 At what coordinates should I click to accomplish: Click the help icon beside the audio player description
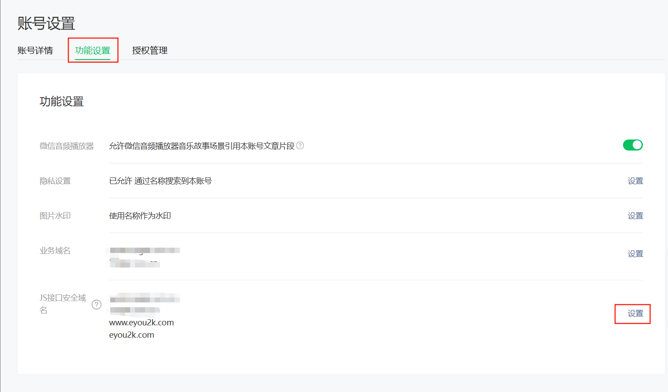point(300,145)
